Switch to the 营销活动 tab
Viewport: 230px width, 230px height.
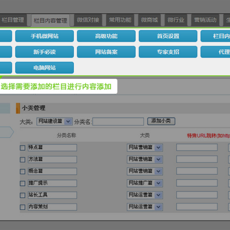click(205, 20)
